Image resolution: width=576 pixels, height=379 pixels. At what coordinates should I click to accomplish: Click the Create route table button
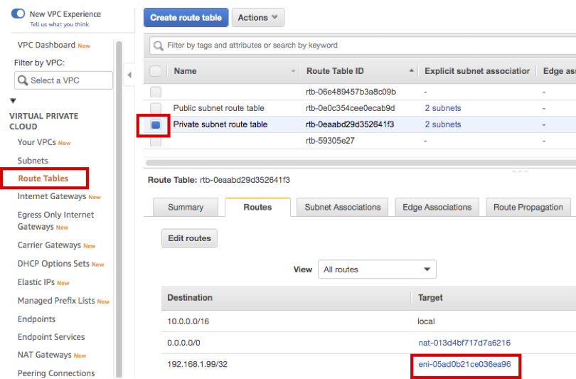(x=186, y=18)
